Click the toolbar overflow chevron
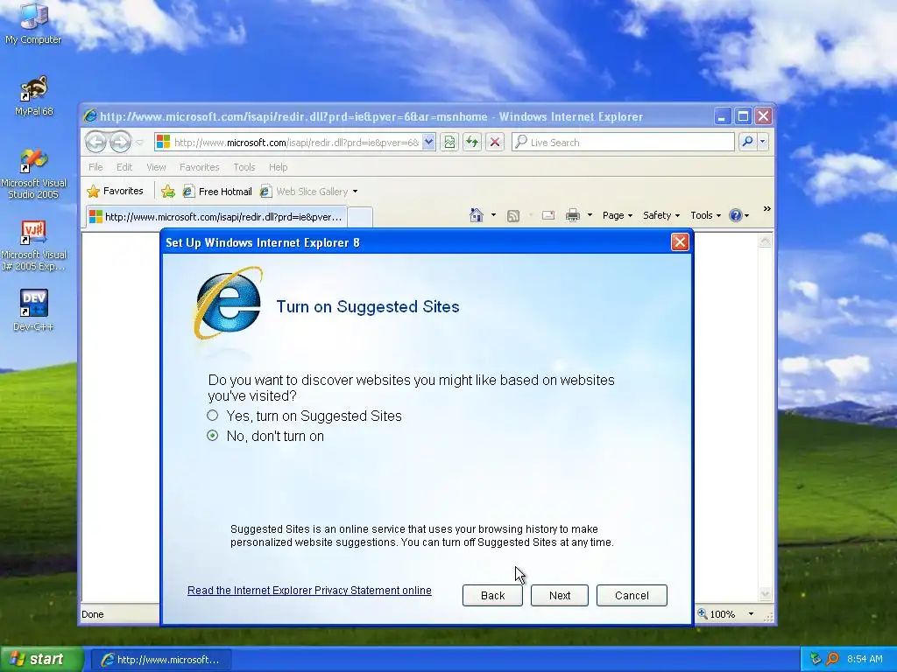The image size is (897, 672). pyautogui.click(x=766, y=209)
